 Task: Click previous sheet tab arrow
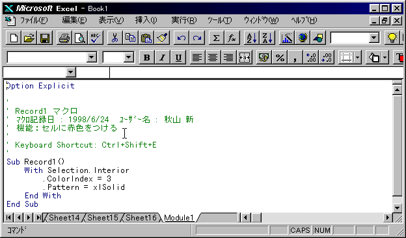(18, 218)
